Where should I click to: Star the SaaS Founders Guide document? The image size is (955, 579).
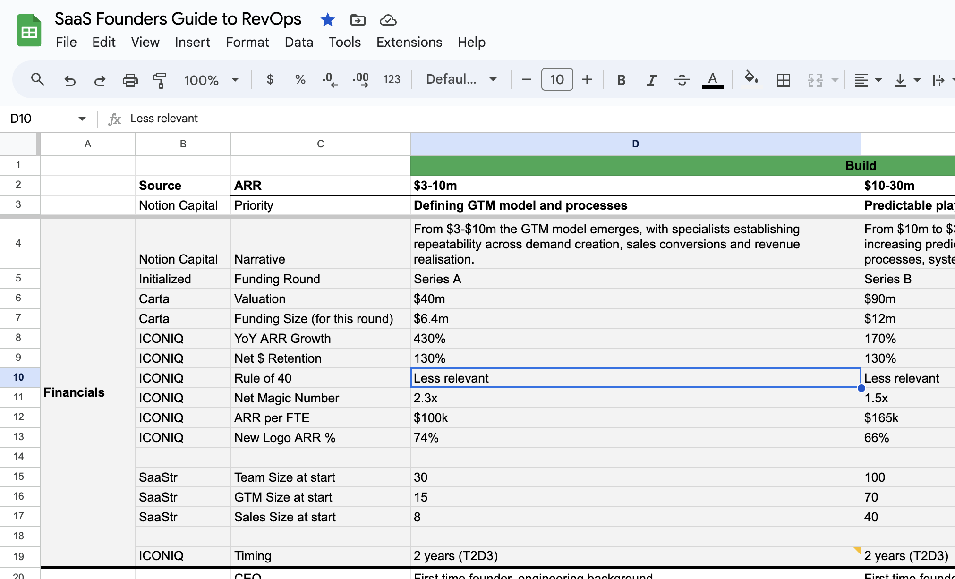tap(327, 20)
